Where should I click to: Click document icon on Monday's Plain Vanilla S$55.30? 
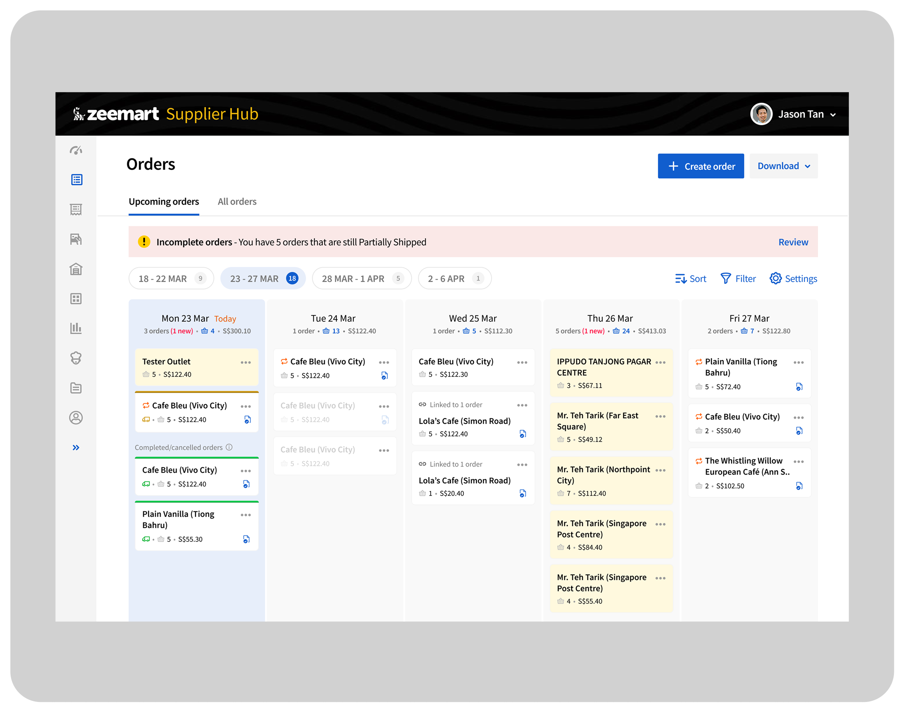click(x=247, y=540)
